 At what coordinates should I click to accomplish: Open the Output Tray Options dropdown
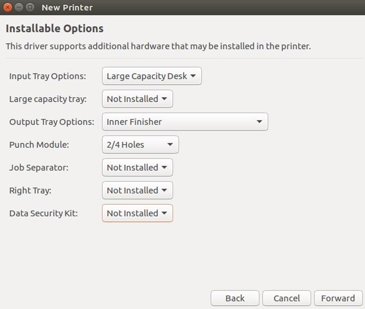point(185,121)
